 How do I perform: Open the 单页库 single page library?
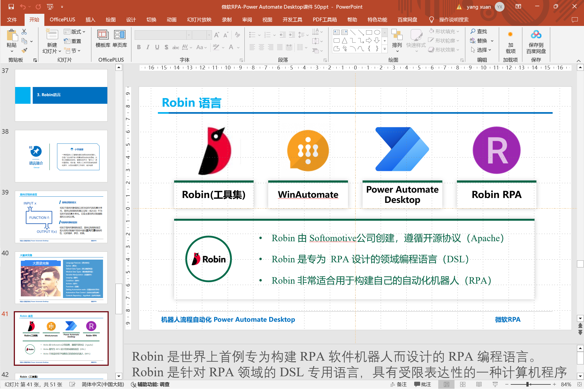click(120, 38)
